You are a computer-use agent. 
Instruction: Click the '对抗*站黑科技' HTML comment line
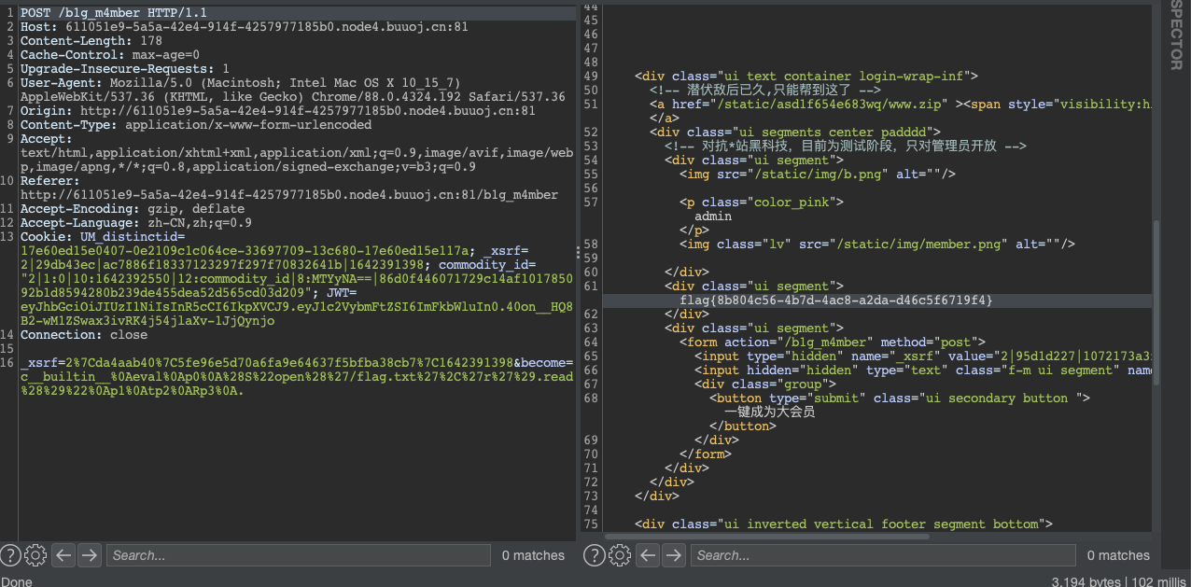point(846,147)
